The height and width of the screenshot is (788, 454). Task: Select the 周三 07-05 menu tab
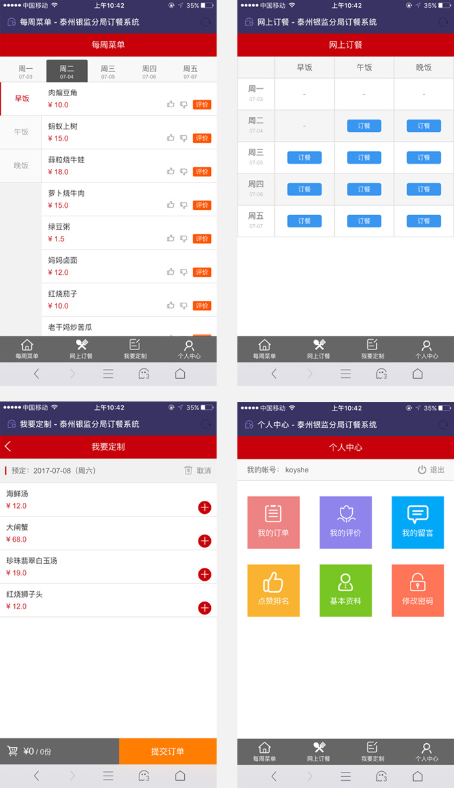click(108, 71)
